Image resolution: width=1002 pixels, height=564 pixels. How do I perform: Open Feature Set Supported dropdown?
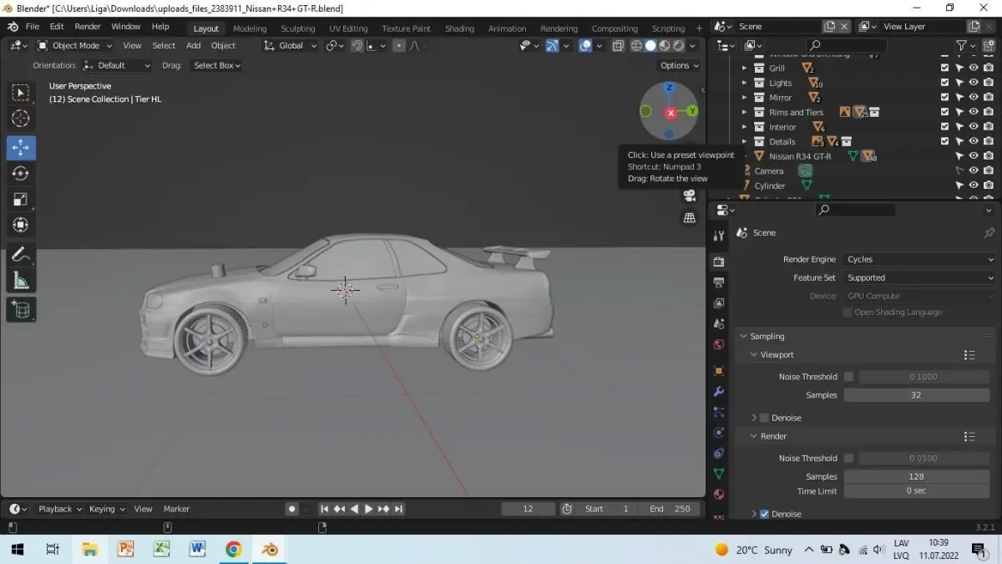coord(919,278)
